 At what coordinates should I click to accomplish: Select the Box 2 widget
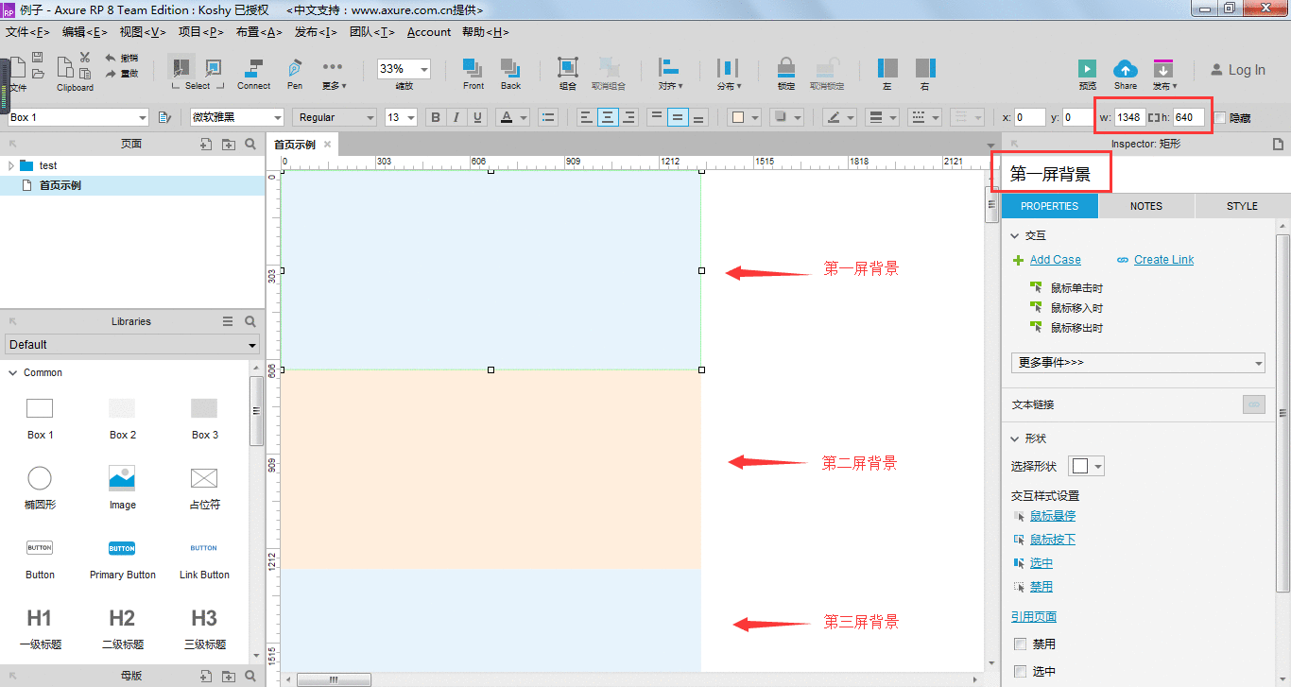[122, 419]
